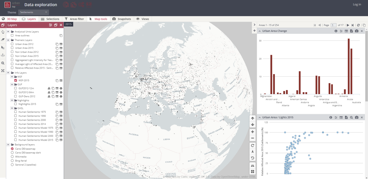368x179 pixels.
Task: Enable the Non Urban Area 2012 layer
Action: pyautogui.click(x=12, y=52)
